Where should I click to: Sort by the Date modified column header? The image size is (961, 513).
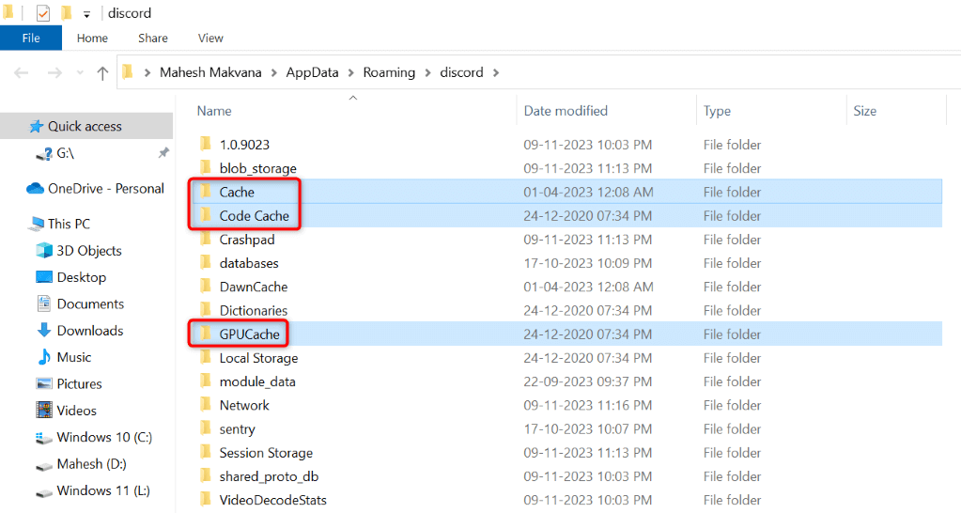pyautogui.click(x=566, y=111)
